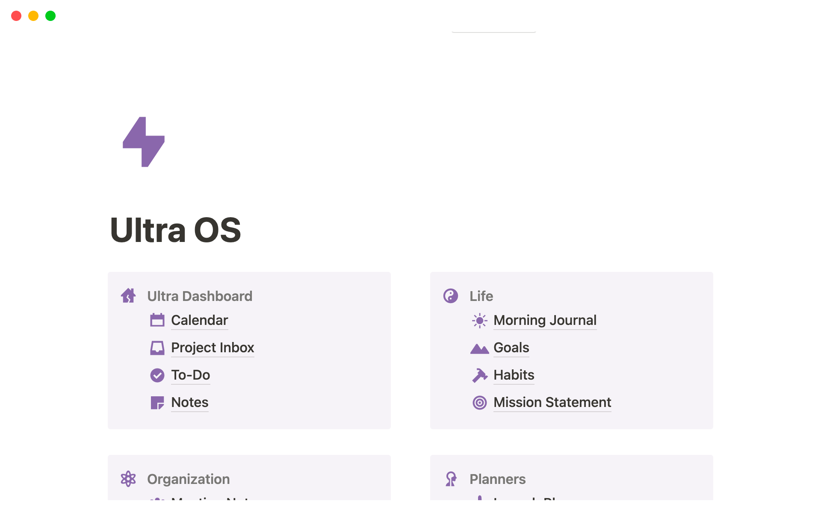This screenshot has width=821, height=513.
Task: Click the sticky note icon beside Notes
Action: click(157, 402)
